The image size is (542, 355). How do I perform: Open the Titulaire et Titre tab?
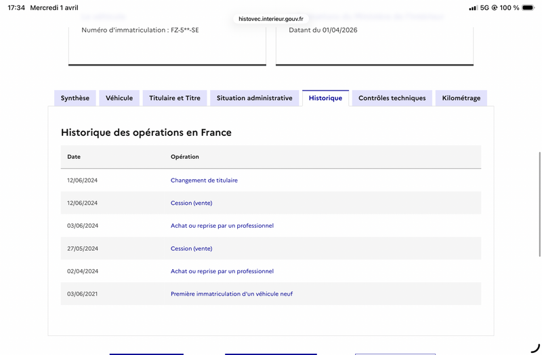pos(175,98)
